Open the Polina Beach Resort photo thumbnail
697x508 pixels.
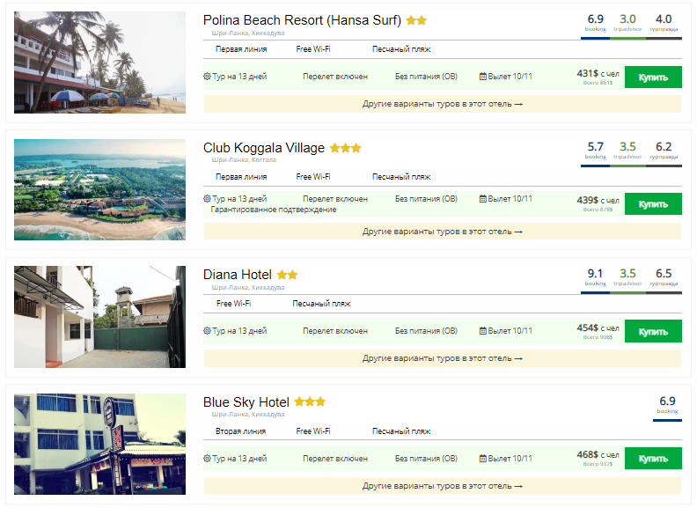click(x=99, y=63)
